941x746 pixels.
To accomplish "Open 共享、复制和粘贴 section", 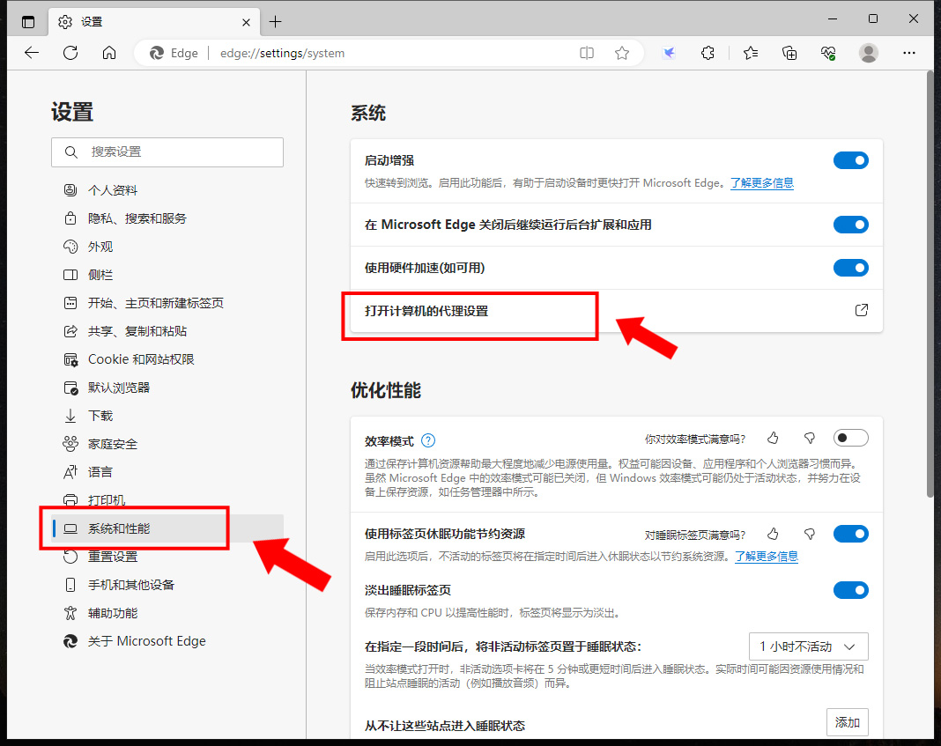I will pyautogui.click(x=167, y=331).
